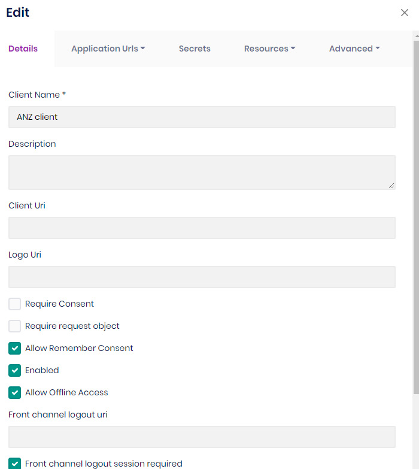The height and width of the screenshot is (469, 419).
Task: Disable the Enabled checkbox
Action: pos(15,371)
